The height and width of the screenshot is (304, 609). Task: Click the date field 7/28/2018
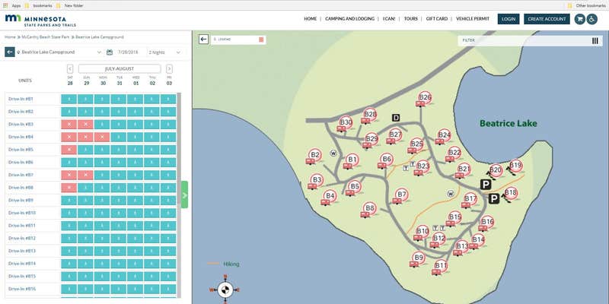[128, 52]
